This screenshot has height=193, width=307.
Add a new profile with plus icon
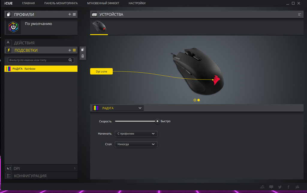click(x=70, y=14)
